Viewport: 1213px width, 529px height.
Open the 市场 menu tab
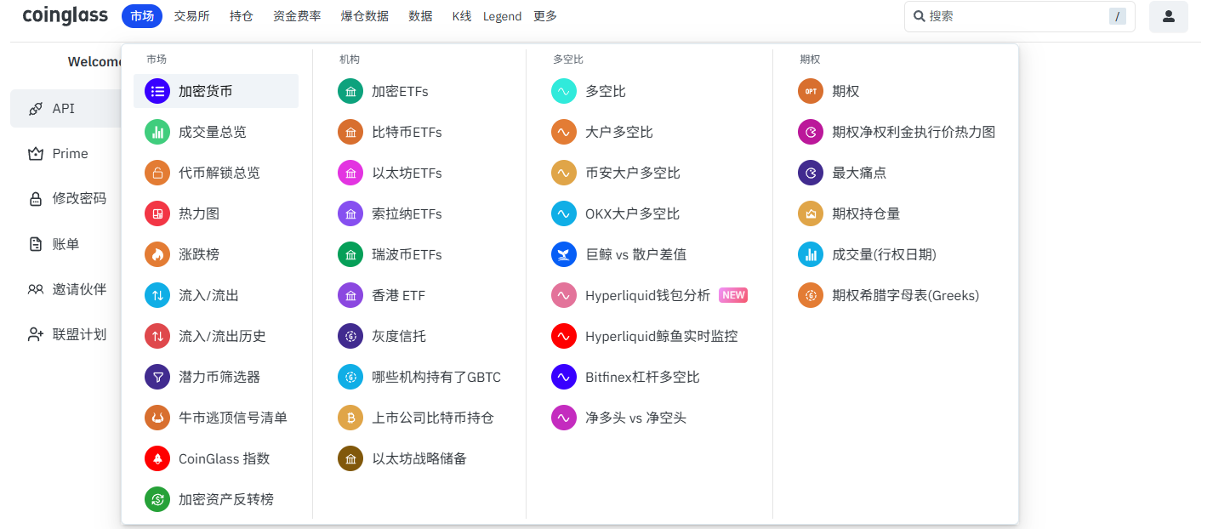coord(142,16)
